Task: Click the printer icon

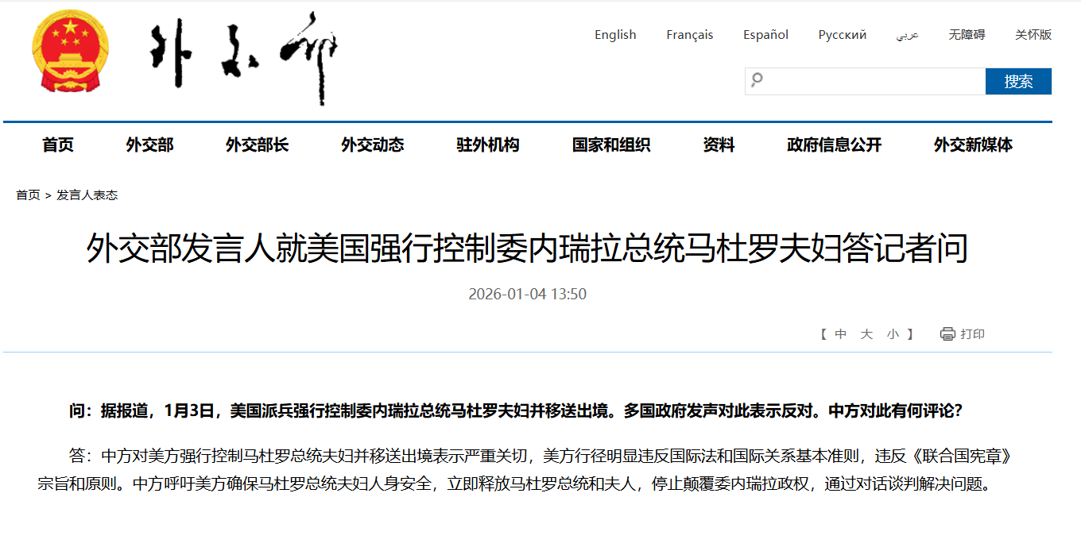Action: [947, 334]
